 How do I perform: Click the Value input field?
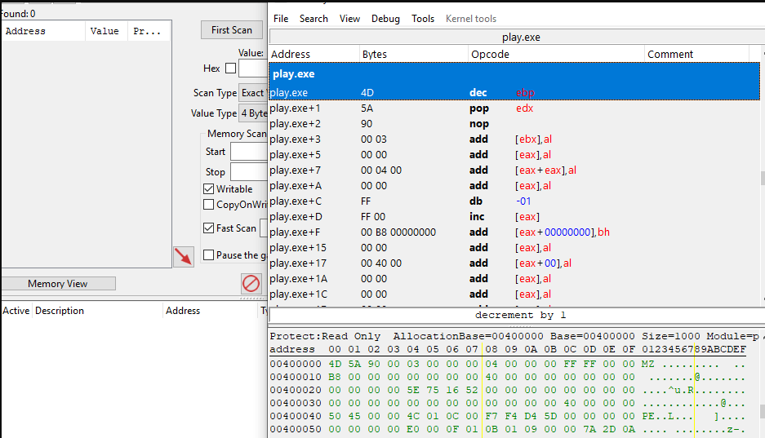click(x=253, y=69)
